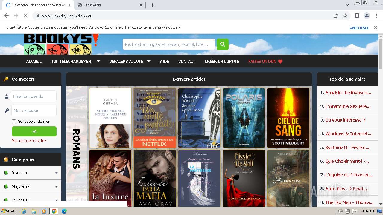Open Créer un compte page
The height and width of the screenshot is (215, 383).
(222, 61)
